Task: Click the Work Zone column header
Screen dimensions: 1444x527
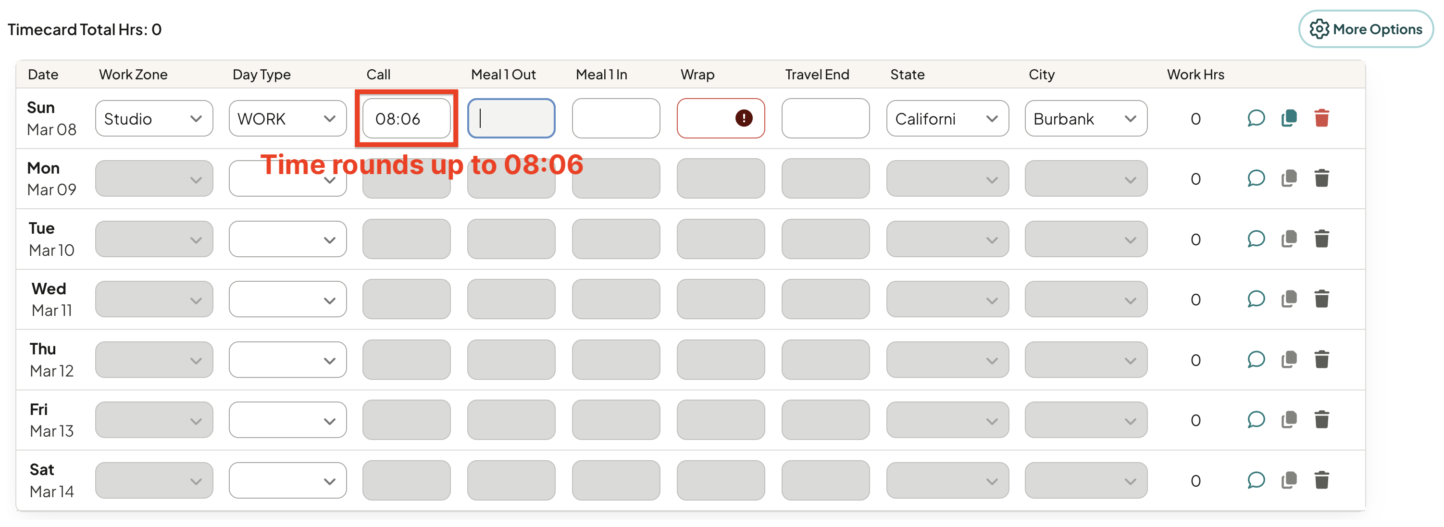Action: [x=134, y=75]
